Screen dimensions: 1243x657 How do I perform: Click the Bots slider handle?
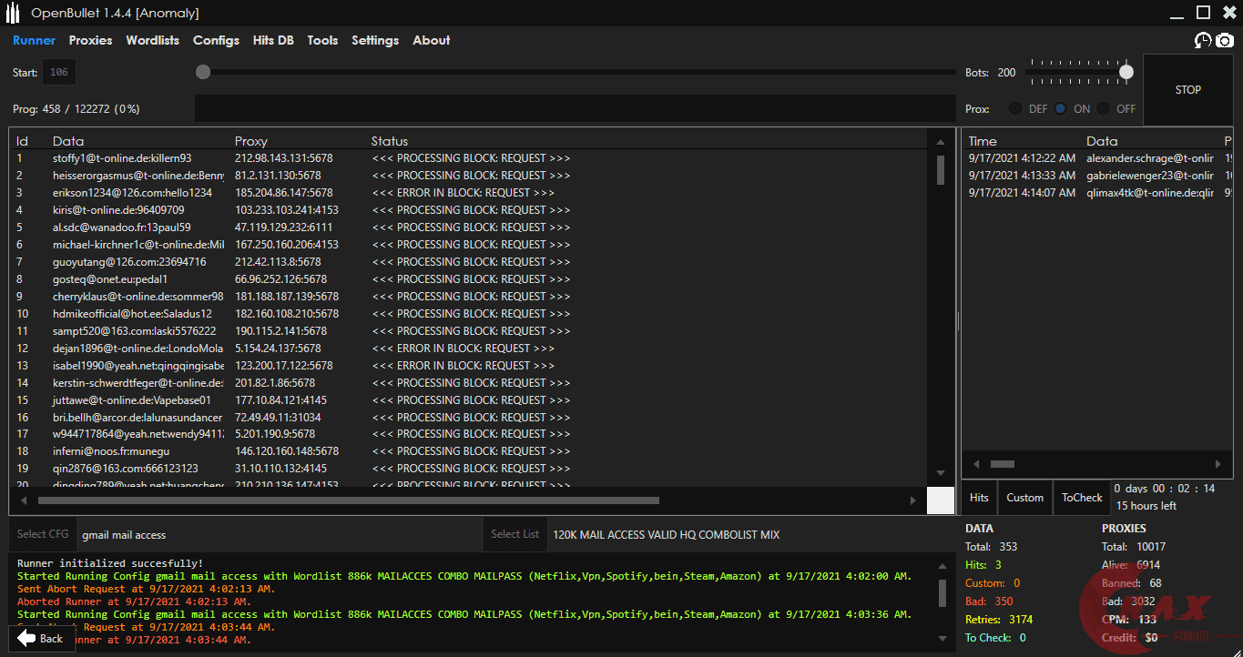click(1126, 72)
